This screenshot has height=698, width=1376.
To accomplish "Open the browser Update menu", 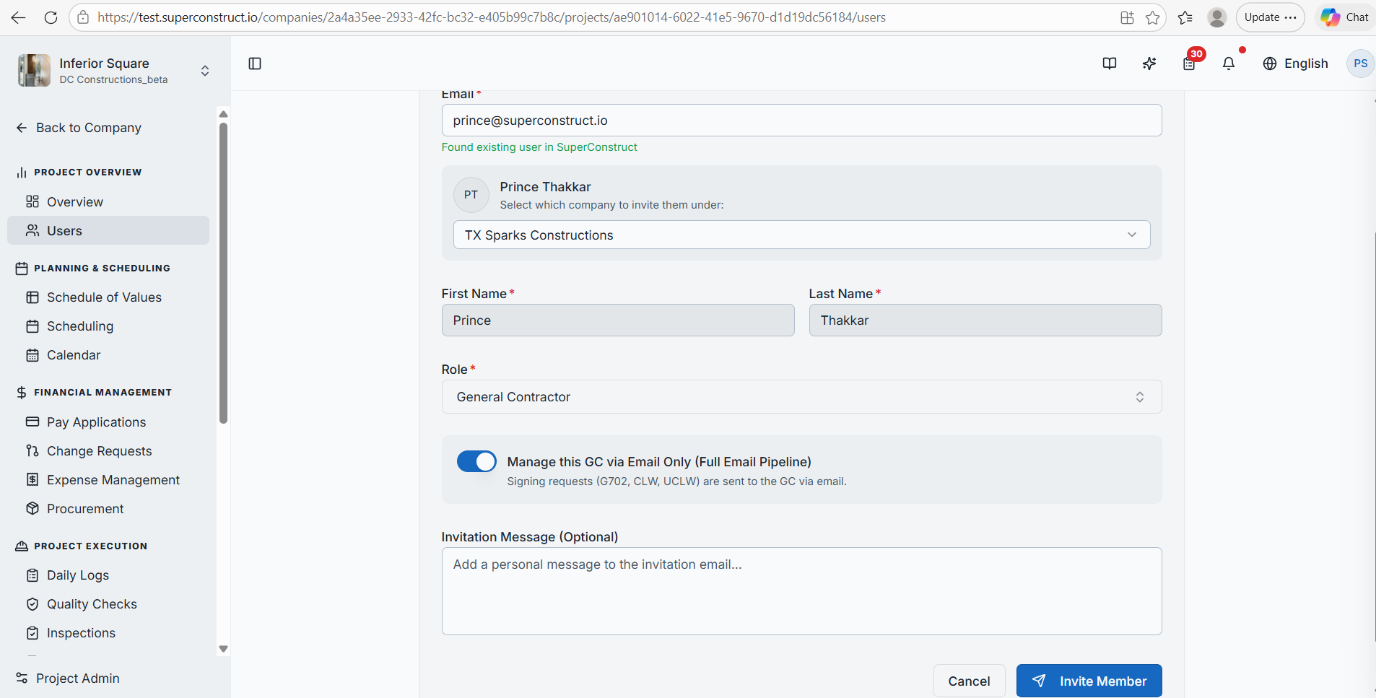I will pyautogui.click(x=1270, y=17).
